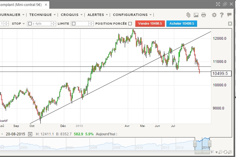Click Vendre 10498.5 sell button
This screenshot has height=157, width=236.
[x=150, y=23]
